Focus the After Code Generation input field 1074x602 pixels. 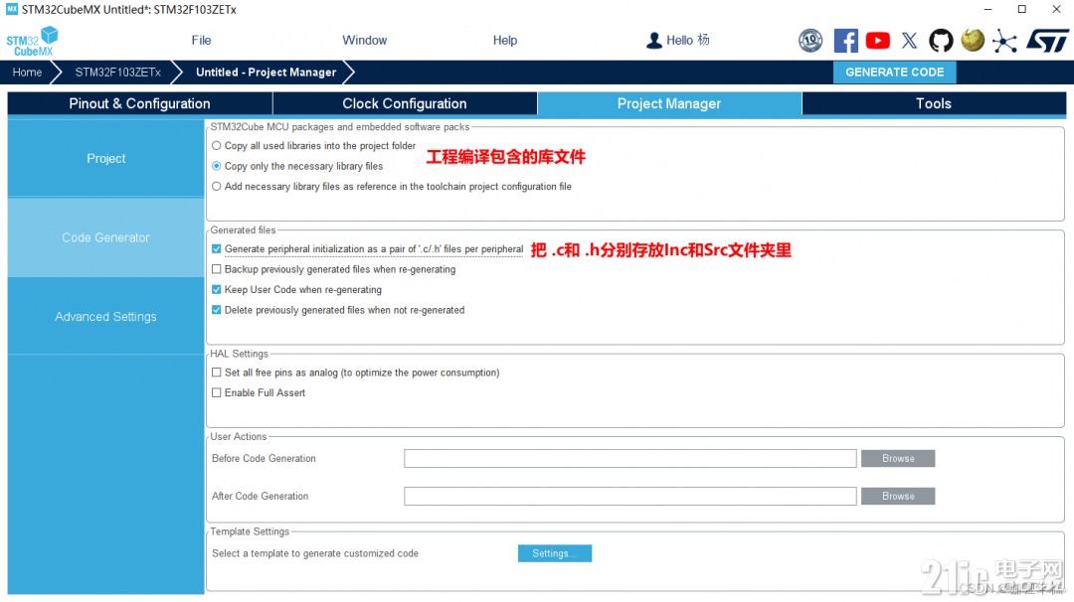pyautogui.click(x=630, y=496)
